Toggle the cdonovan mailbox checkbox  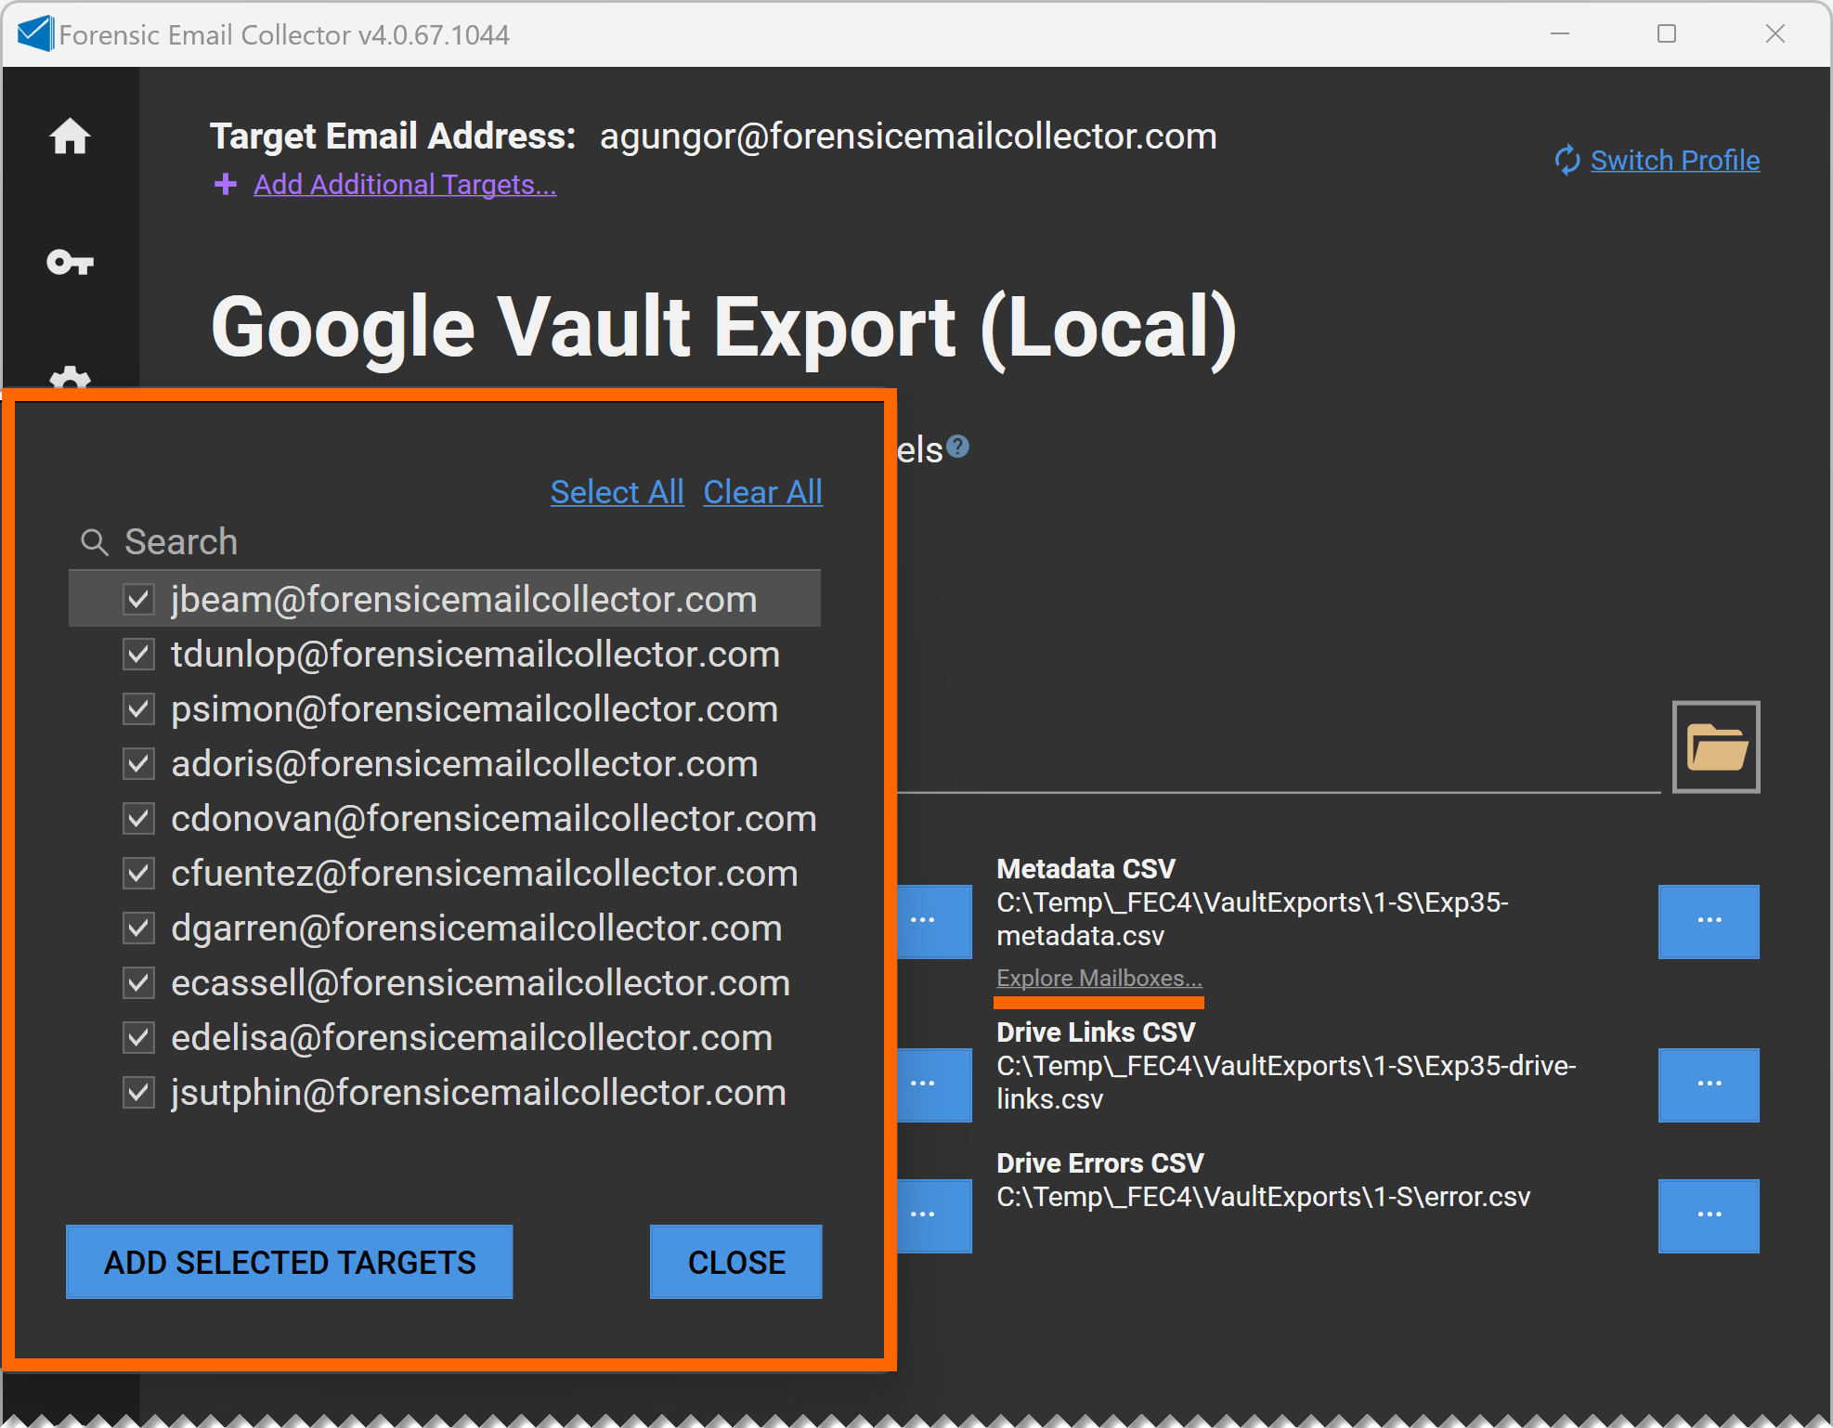(x=139, y=819)
